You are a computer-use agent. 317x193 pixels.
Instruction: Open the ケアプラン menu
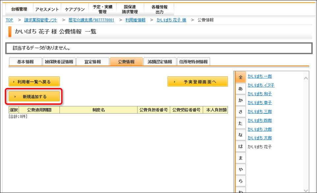point(75,9)
